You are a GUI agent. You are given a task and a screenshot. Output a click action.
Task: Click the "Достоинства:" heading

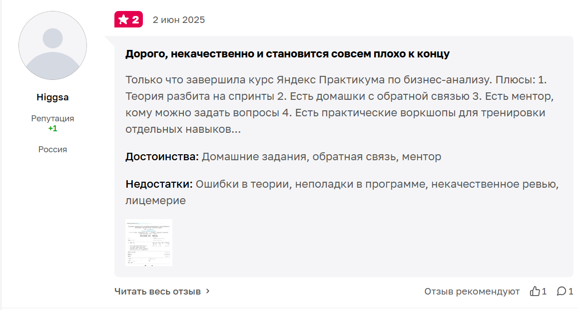point(161,157)
